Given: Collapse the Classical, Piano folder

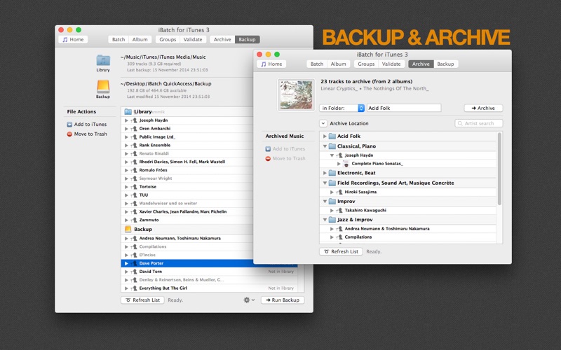Looking at the screenshot, I should point(325,146).
